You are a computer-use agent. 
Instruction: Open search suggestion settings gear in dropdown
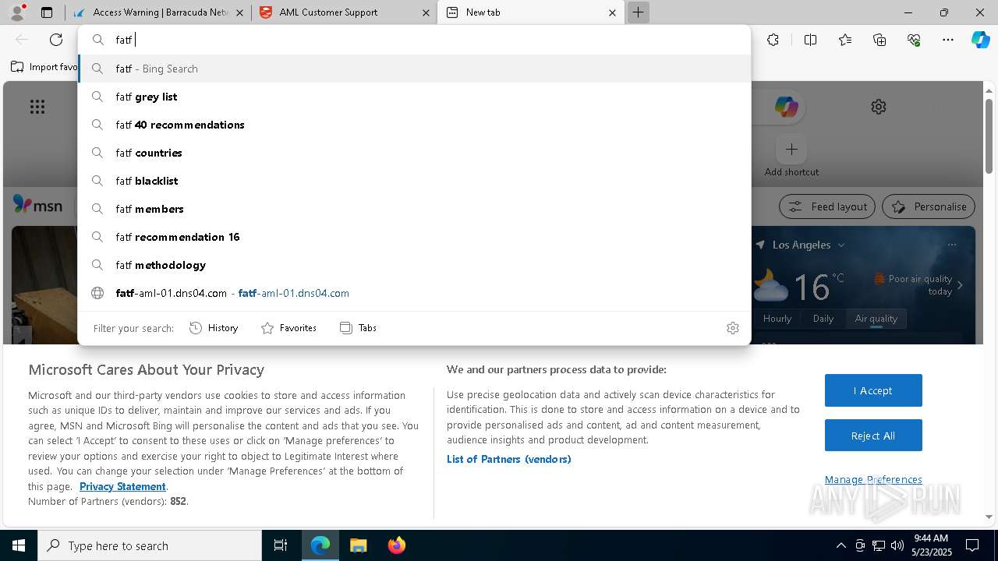pyautogui.click(x=733, y=328)
